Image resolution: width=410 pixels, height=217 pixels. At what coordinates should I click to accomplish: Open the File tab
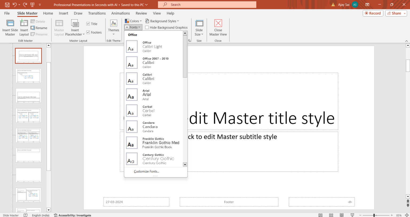pos(7,13)
